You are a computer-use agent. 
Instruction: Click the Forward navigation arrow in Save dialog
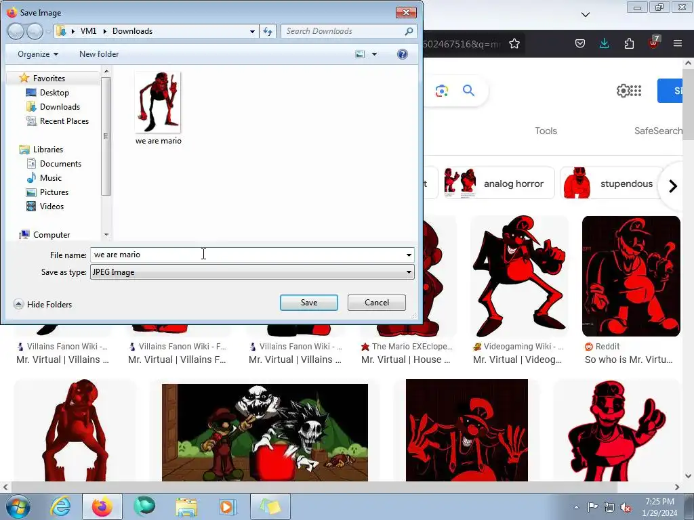35,31
